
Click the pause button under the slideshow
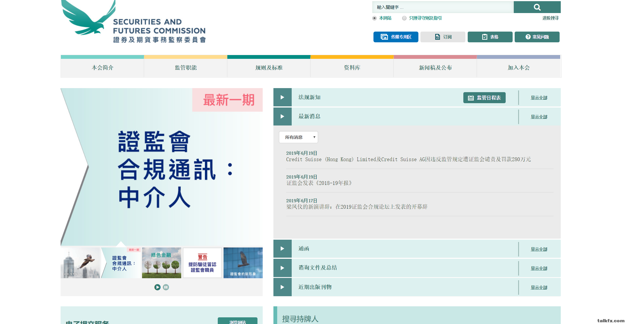pyautogui.click(x=166, y=287)
